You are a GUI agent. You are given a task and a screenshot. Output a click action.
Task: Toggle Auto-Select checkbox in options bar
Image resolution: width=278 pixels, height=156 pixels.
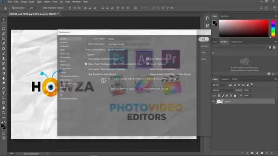pos(13,8)
